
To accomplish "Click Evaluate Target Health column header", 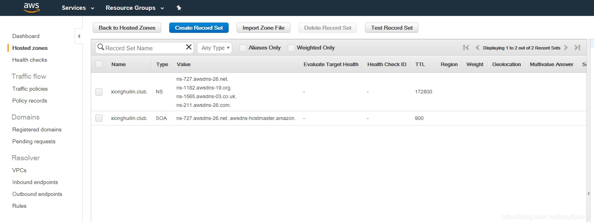I will [x=331, y=64].
